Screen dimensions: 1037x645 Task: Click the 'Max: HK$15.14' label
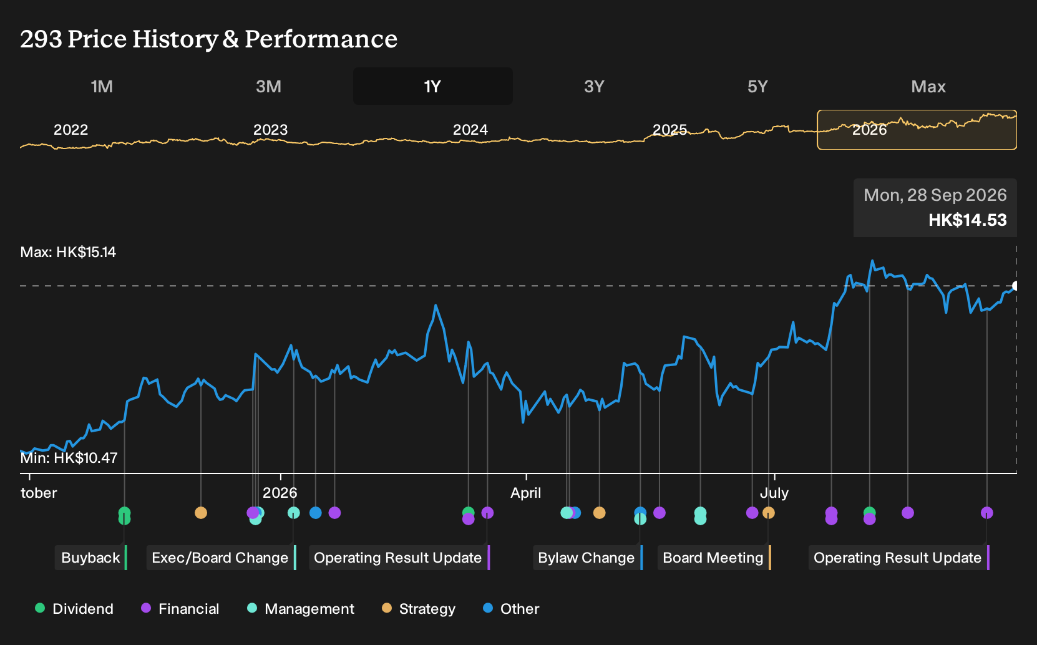point(68,252)
